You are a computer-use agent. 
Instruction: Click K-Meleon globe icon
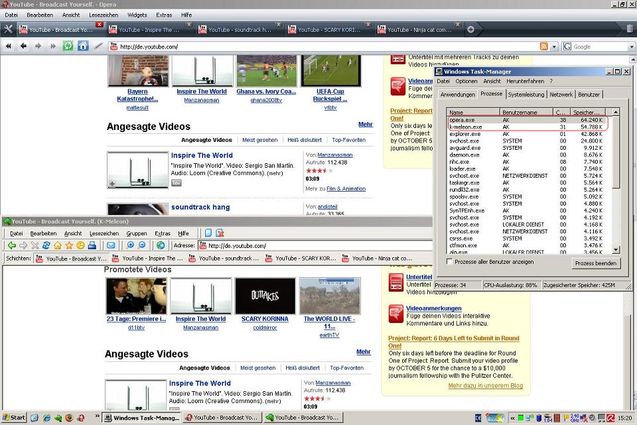[161, 245]
